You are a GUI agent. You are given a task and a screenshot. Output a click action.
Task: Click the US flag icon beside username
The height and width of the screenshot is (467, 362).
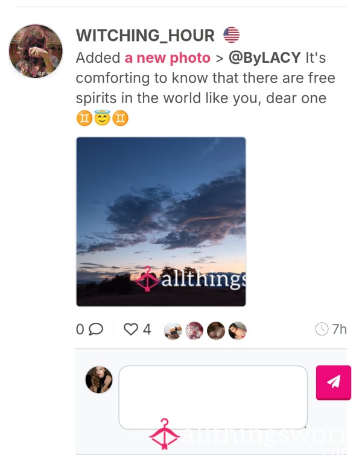coord(231,35)
